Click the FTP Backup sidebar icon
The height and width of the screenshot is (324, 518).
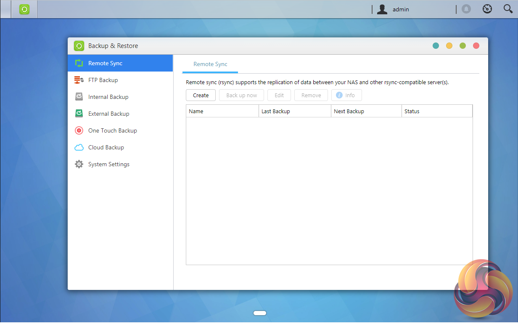pyautogui.click(x=79, y=80)
